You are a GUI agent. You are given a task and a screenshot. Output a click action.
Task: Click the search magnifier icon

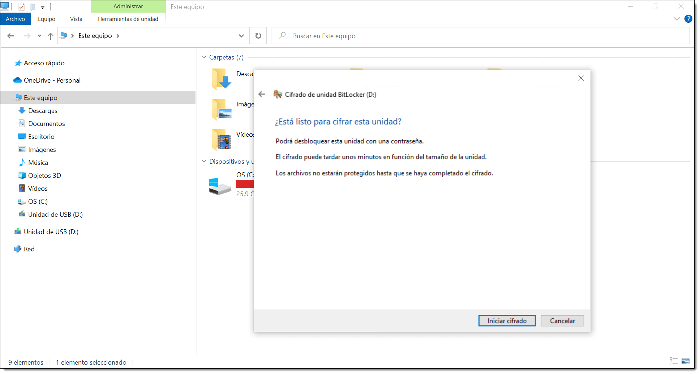(x=283, y=35)
